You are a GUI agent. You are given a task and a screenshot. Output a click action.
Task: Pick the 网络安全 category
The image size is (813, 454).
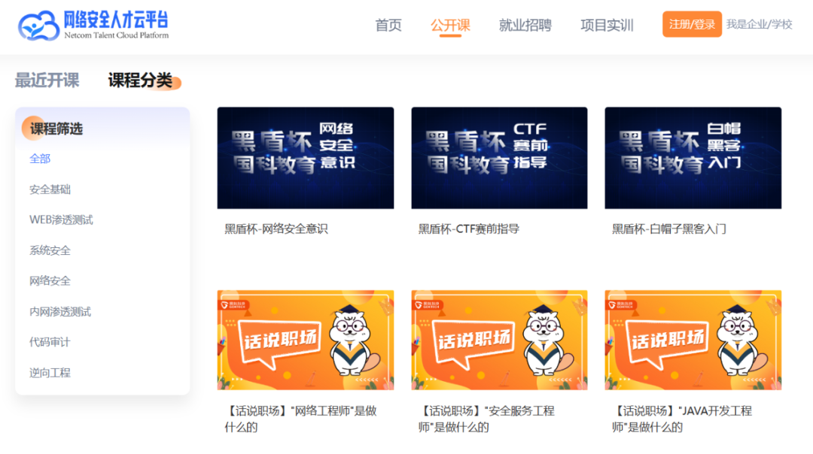click(x=50, y=280)
